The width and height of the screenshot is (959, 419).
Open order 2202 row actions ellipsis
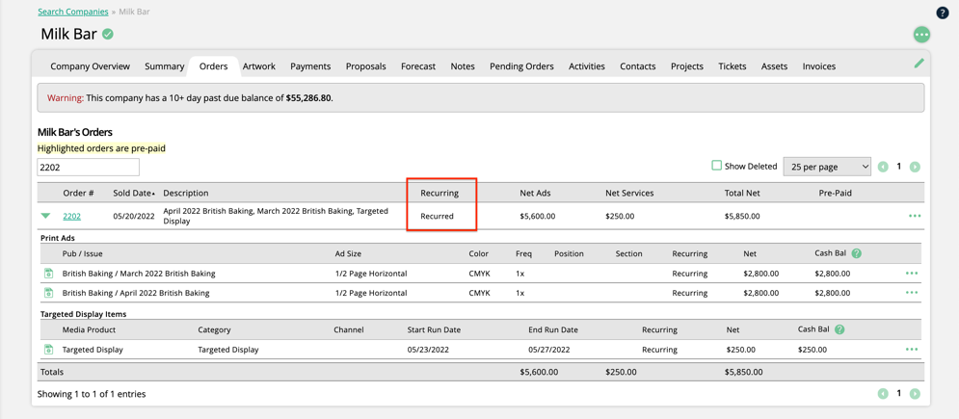915,216
